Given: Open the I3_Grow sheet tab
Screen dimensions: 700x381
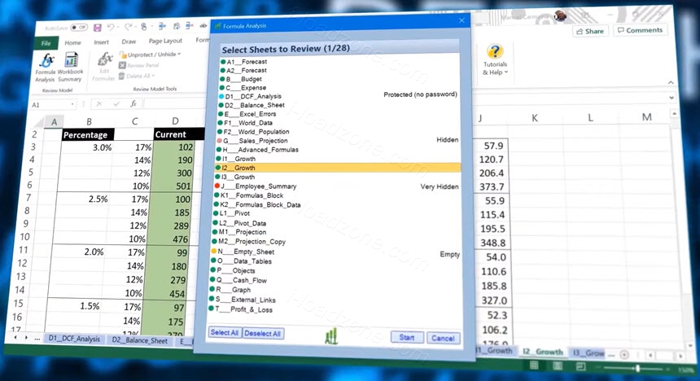Looking at the screenshot, I should coord(588,353).
